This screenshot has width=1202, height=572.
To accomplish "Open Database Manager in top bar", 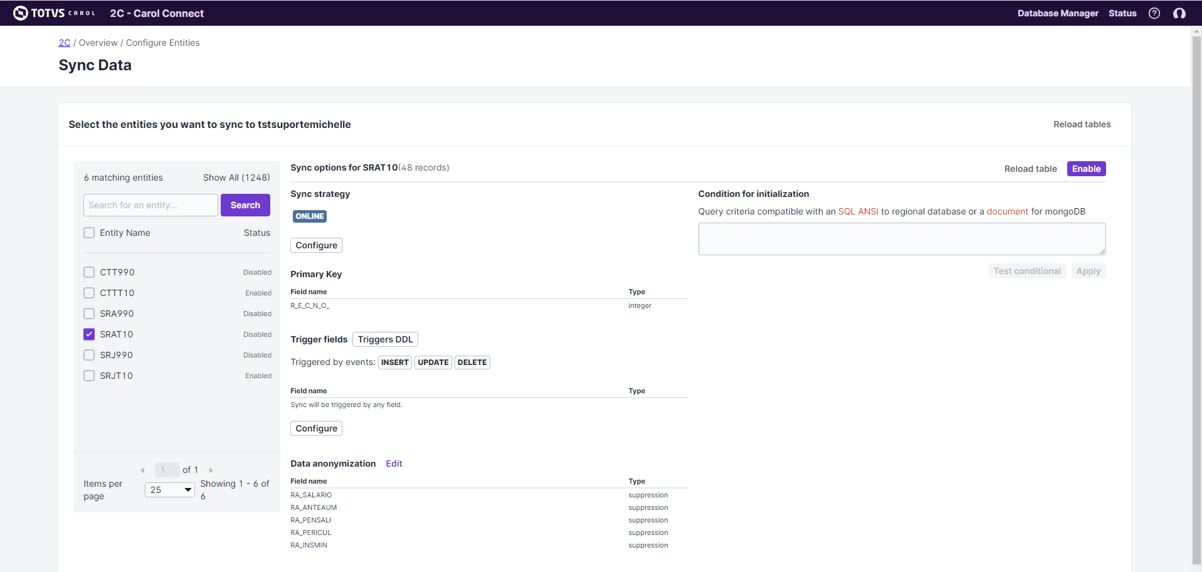I will tap(1058, 13).
